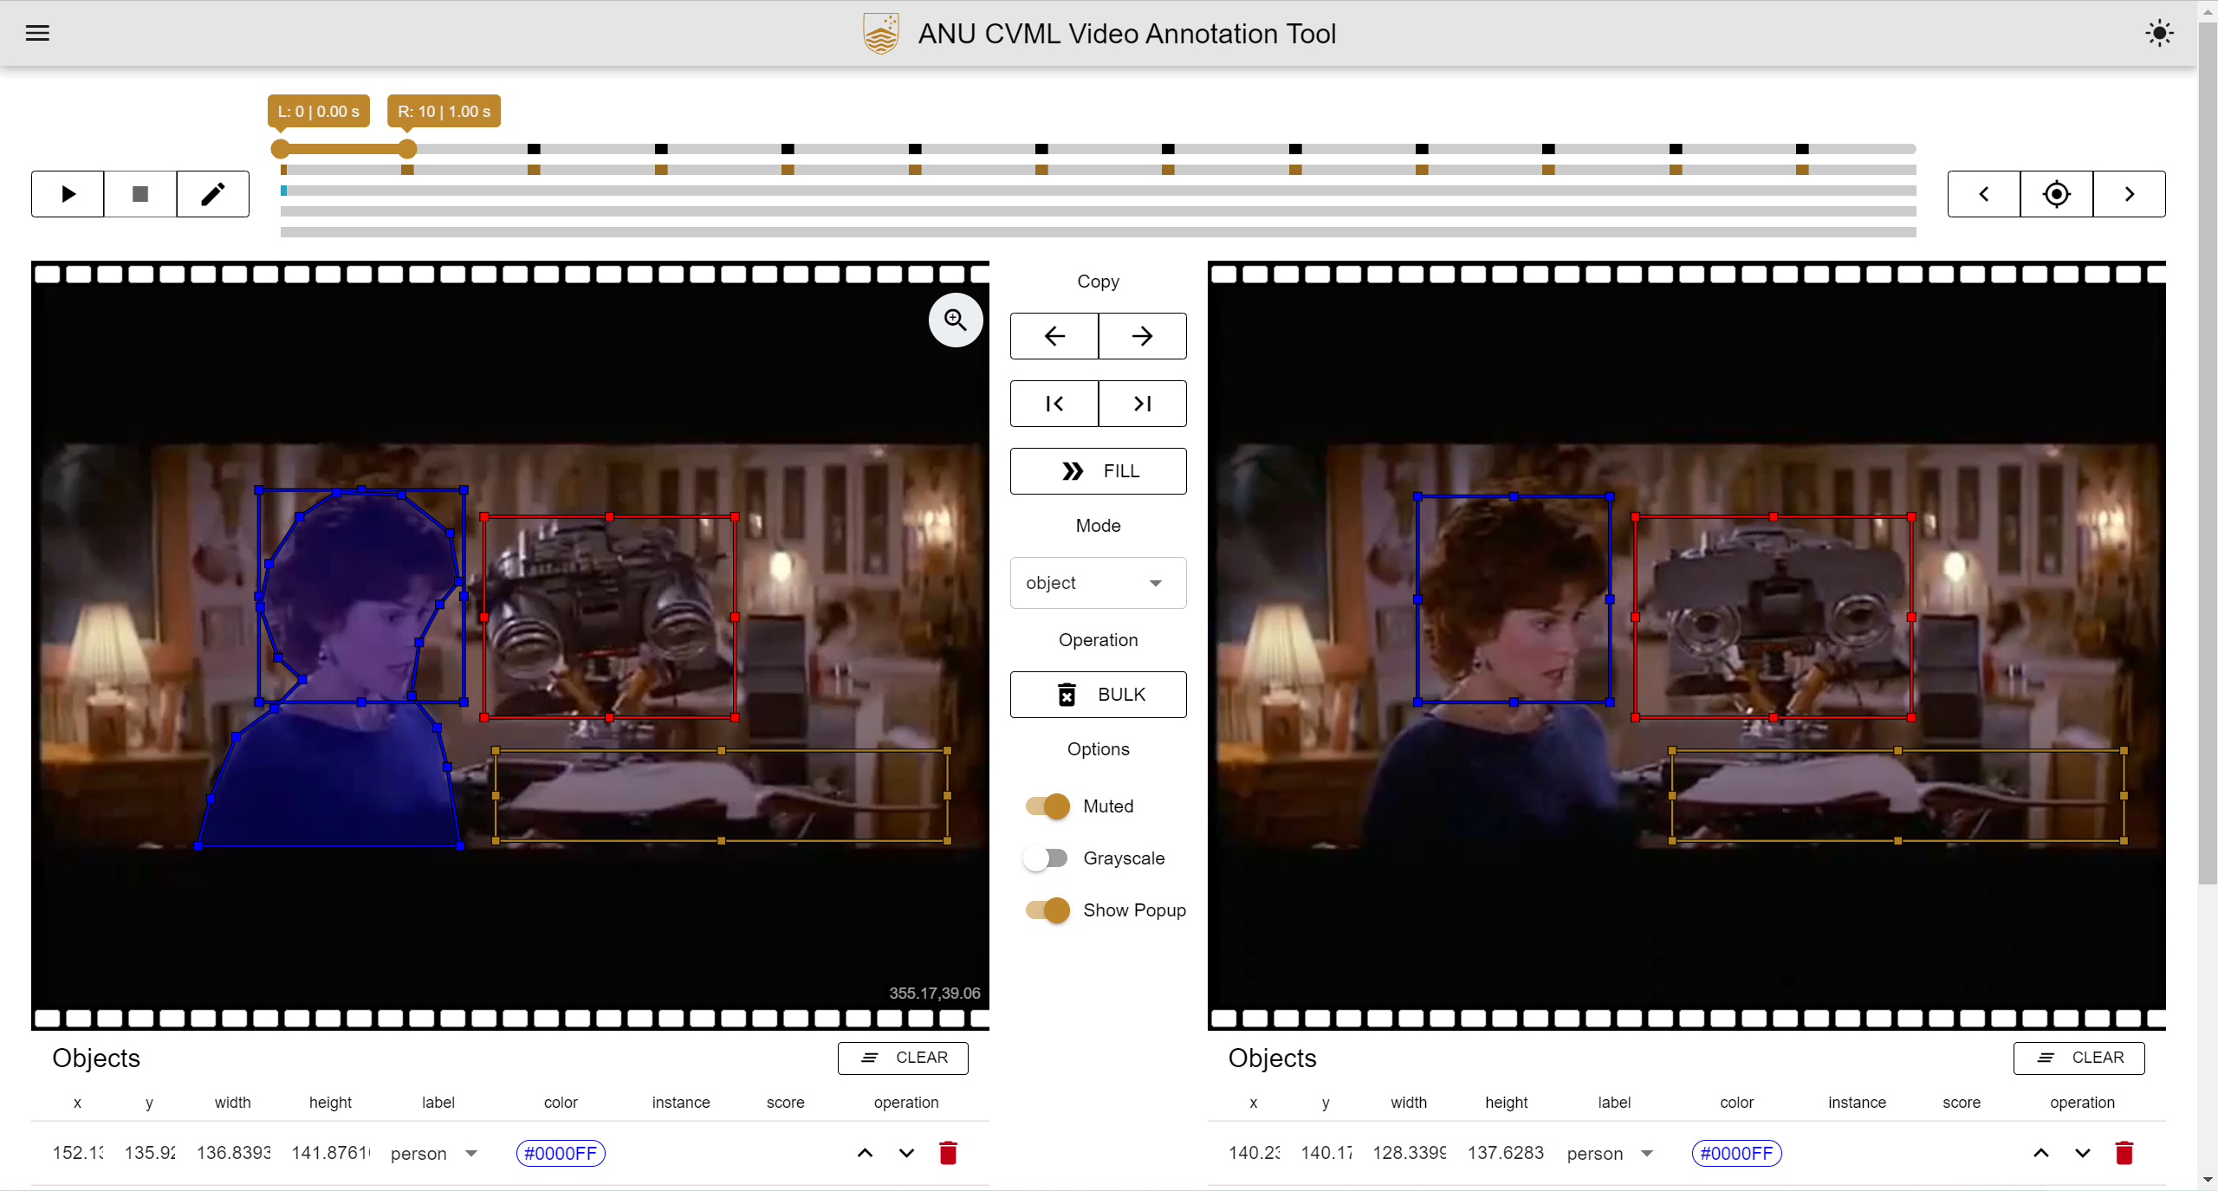Toggle the Muted option switch
This screenshot has width=2218, height=1191.
tap(1049, 806)
